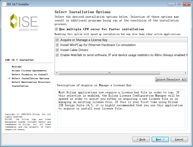Maximize the installer window
Image resolution: width=193 pixels, height=147 pixels.
(x=179, y=4)
